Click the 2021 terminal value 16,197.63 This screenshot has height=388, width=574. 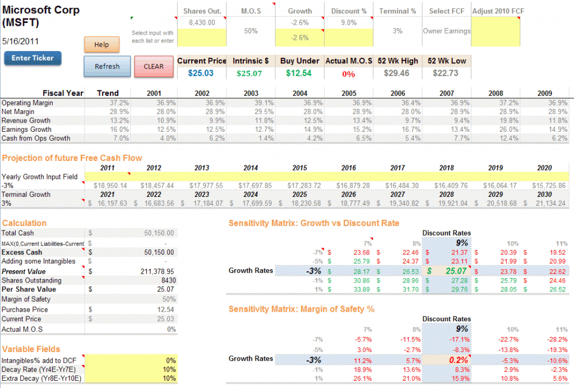click(112, 203)
